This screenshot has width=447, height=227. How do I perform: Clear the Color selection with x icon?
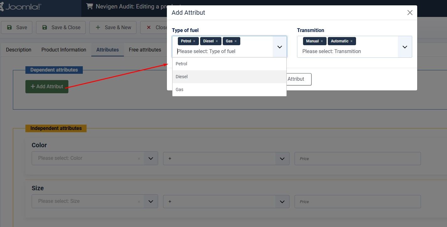[139, 159]
